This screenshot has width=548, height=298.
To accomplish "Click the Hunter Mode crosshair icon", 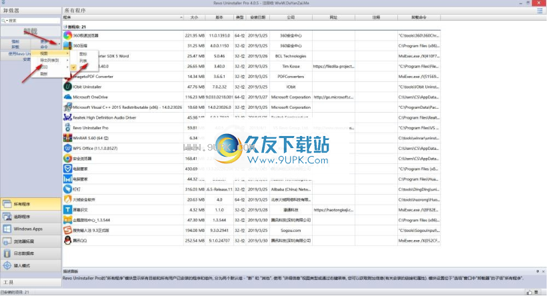I will tap(7, 265).
